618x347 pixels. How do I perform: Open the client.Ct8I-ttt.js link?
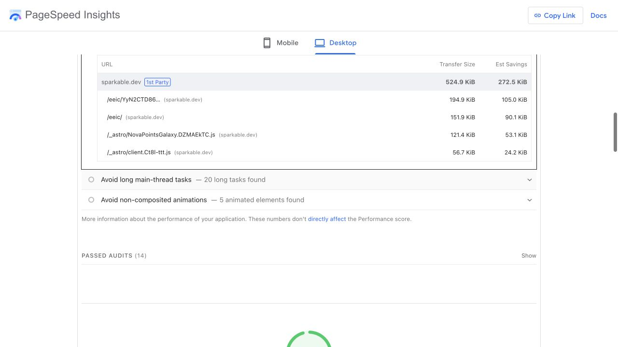coord(139,152)
